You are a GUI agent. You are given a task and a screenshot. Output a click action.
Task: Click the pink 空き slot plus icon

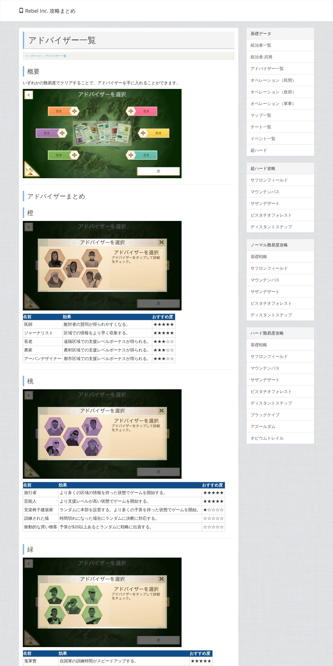tap(131, 111)
